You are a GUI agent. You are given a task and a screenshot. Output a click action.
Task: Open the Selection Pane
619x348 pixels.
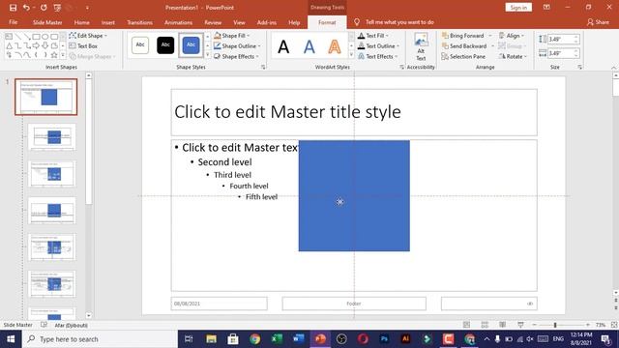(463, 56)
